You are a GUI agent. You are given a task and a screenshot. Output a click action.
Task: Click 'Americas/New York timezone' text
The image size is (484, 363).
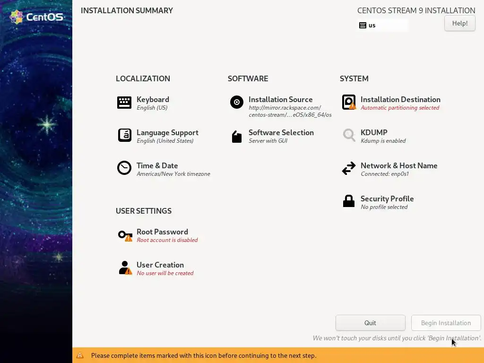point(173,174)
